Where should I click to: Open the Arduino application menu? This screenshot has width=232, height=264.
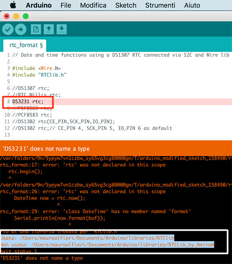39,5
